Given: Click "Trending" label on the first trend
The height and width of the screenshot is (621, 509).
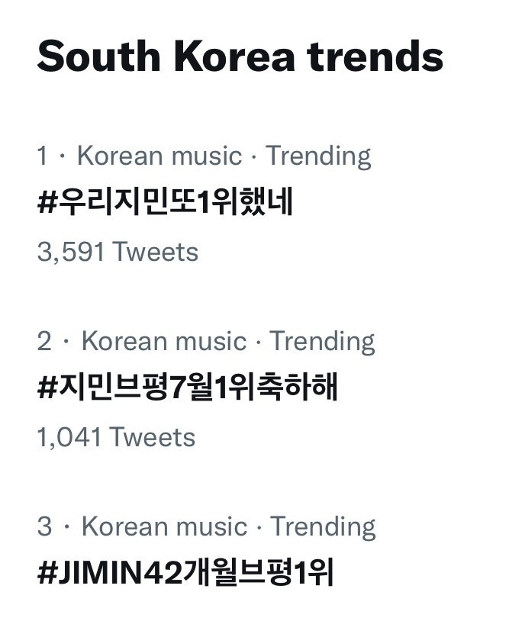Looking at the screenshot, I should point(318,156).
